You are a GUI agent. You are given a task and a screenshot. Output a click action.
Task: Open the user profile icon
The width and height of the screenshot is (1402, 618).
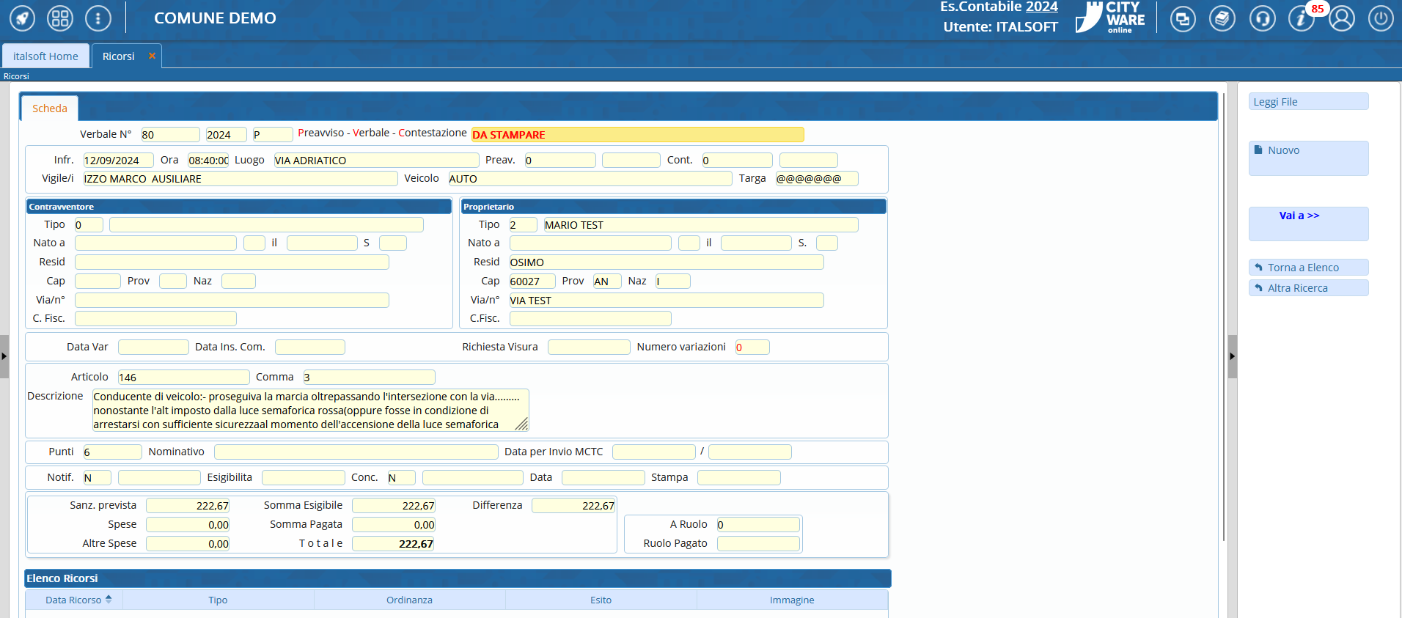coord(1342,18)
